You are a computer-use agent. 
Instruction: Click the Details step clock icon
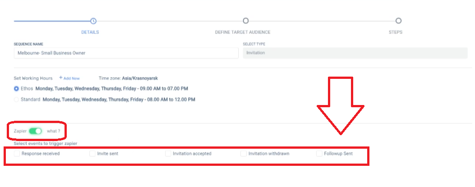click(93, 21)
